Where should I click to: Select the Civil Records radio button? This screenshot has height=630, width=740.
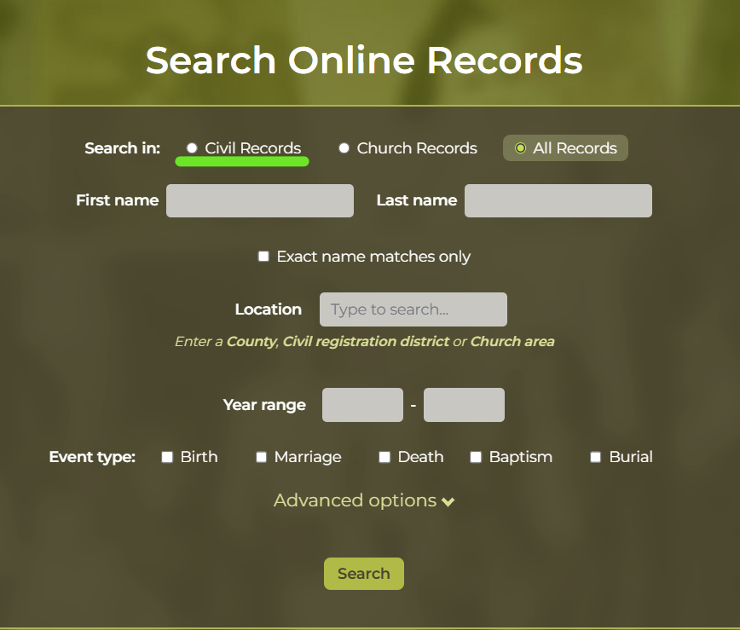[192, 148]
